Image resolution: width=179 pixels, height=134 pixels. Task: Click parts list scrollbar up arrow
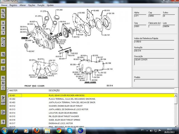pyautogui.click(x=176, y=95)
